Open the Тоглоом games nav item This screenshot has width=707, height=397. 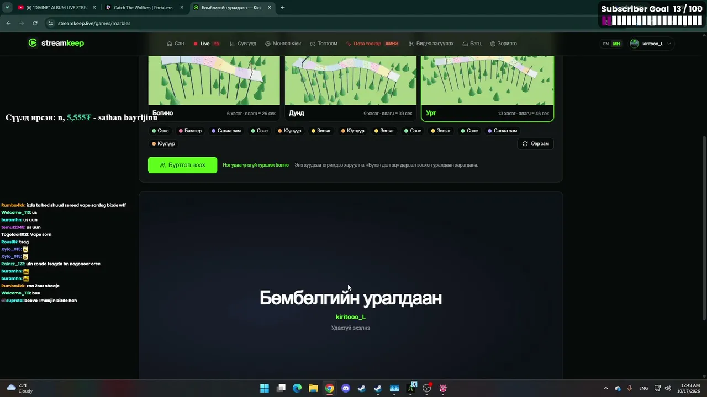click(324, 44)
